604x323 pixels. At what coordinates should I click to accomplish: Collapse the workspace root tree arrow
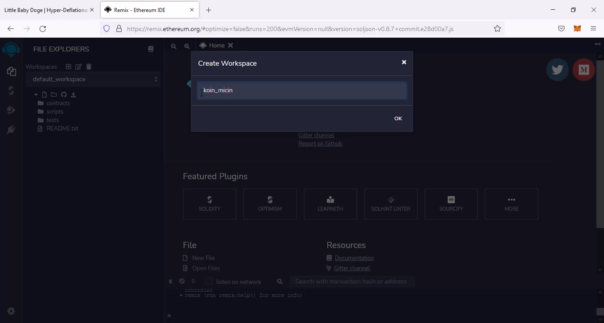(x=36, y=95)
